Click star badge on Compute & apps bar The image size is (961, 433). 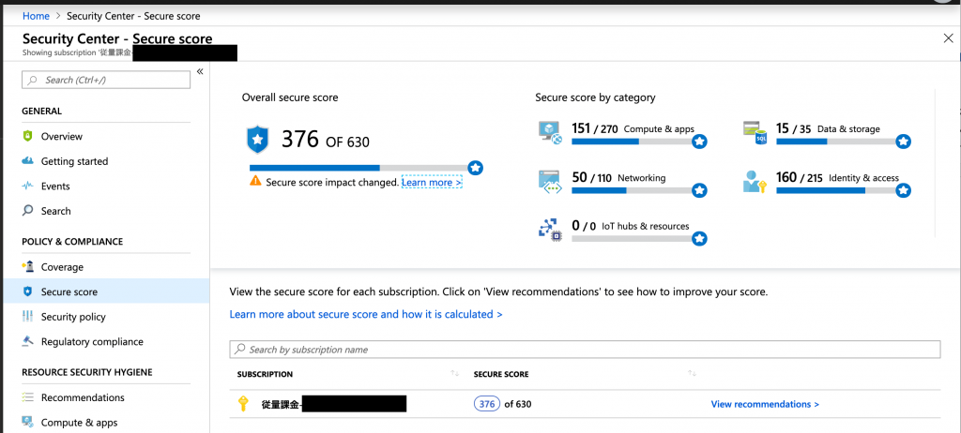pos(699,142)
